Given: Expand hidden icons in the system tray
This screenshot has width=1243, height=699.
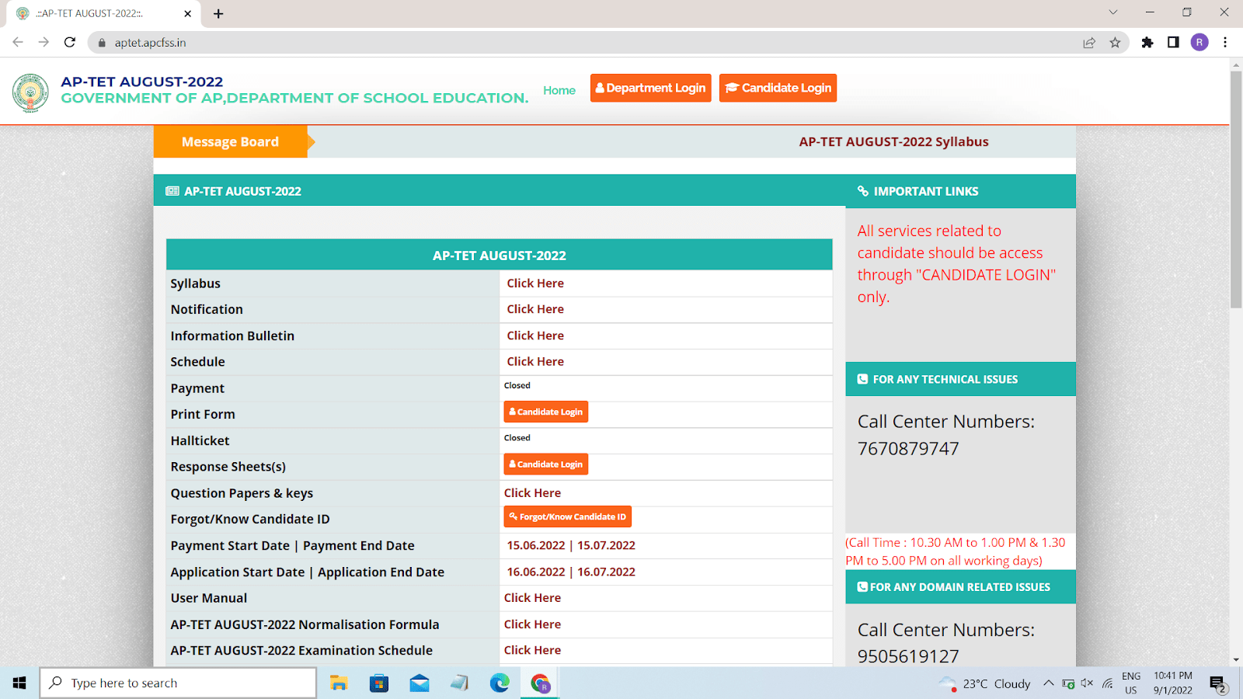Looking at the screenshot, I should [1049, 683].
